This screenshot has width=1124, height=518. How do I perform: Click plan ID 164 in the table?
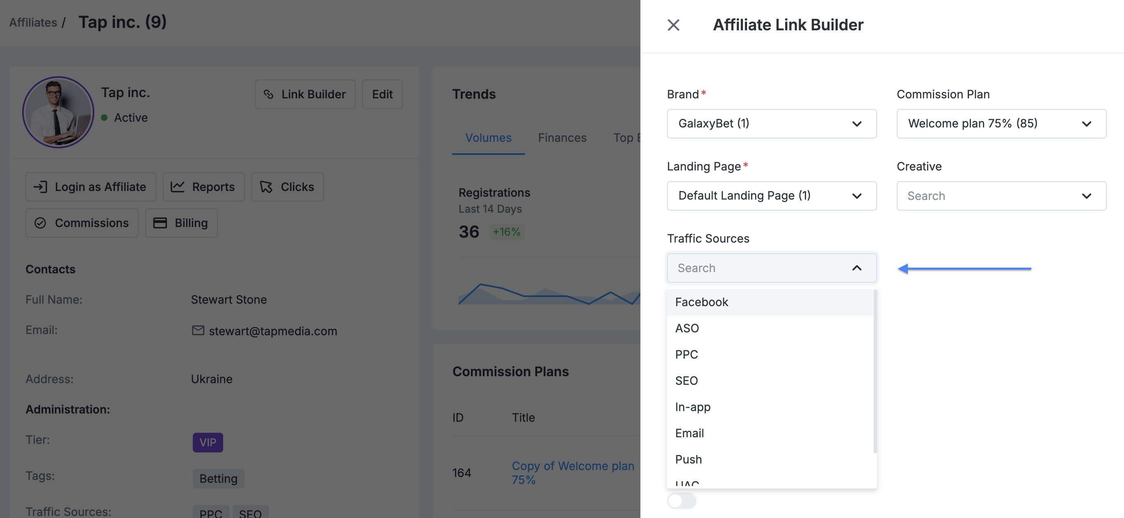pos(461,473)
